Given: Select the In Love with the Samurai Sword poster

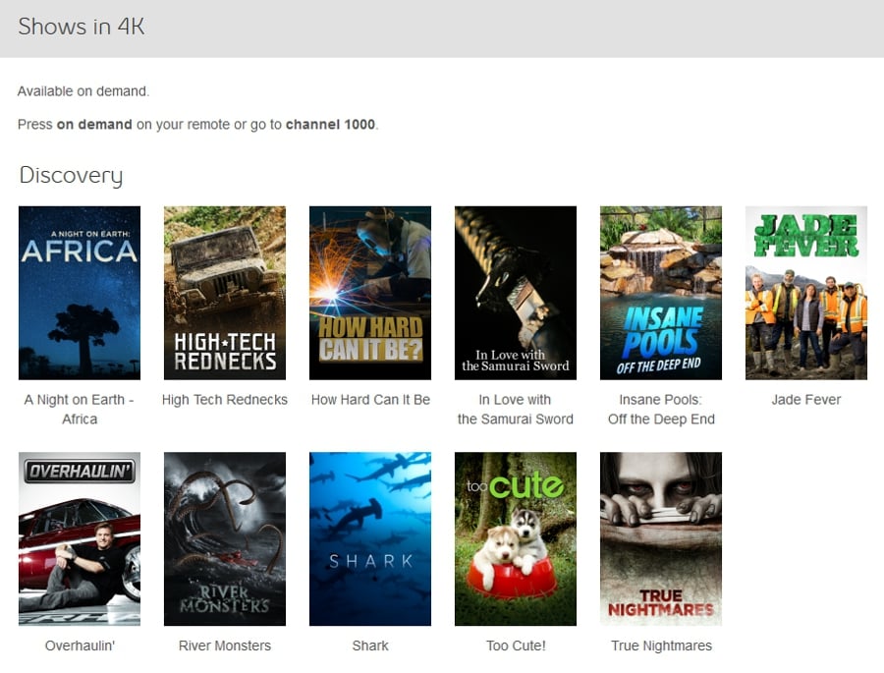Looking at the screenshot, I should tap(515, 292).
